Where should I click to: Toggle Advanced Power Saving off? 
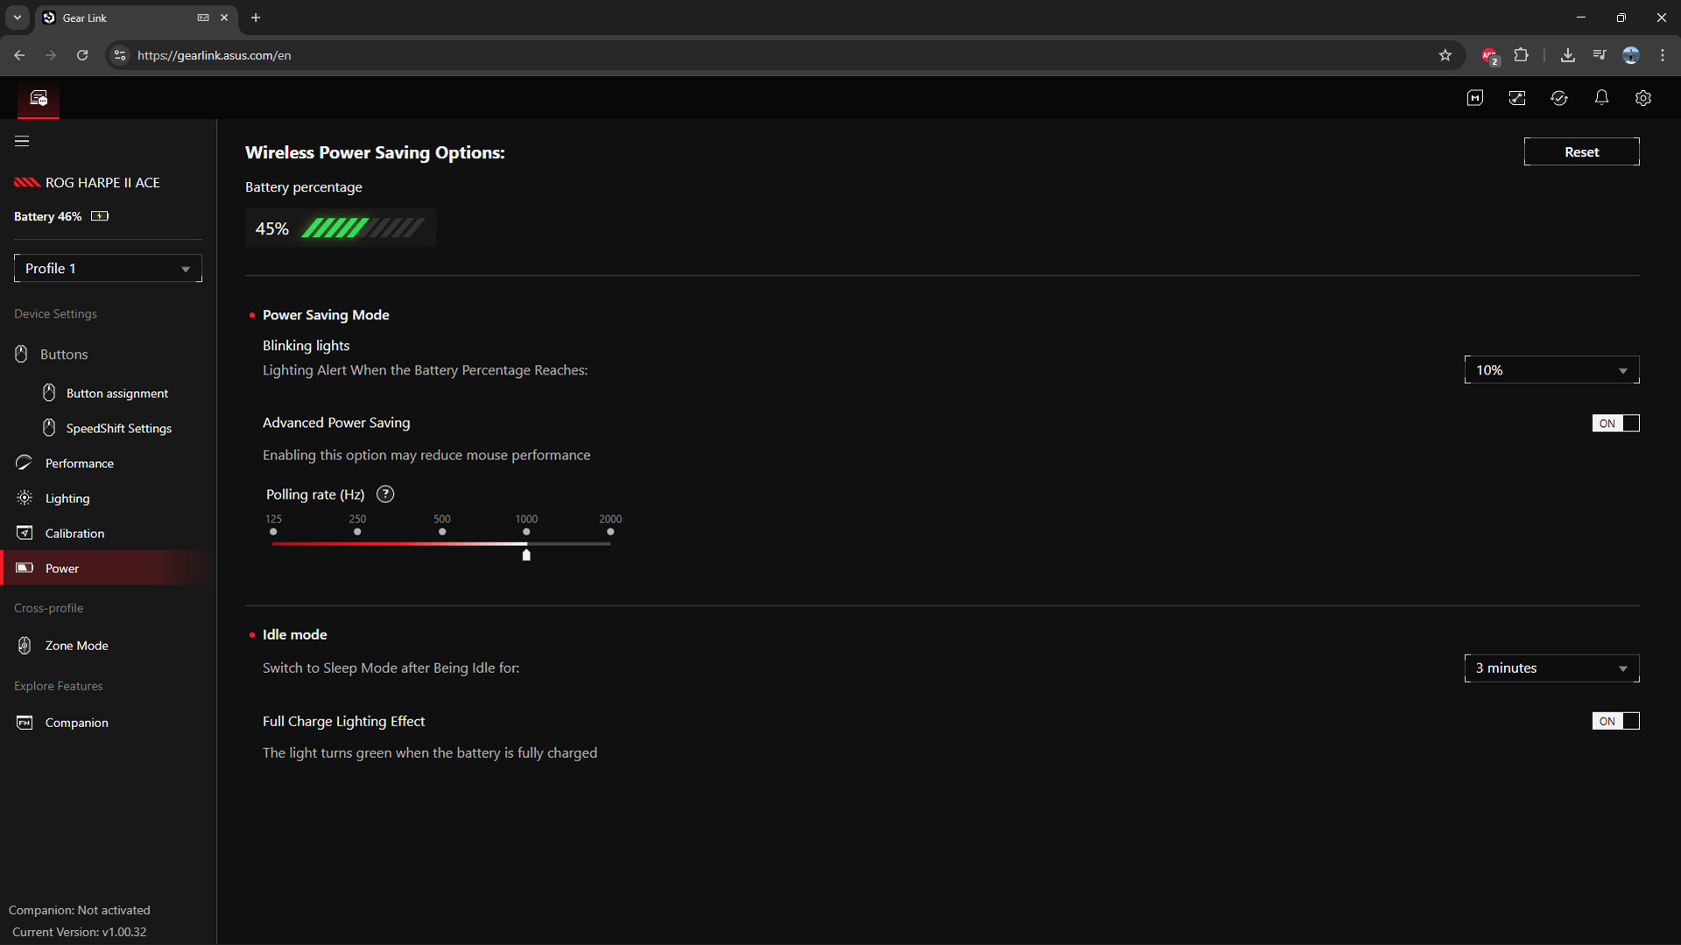tap(1615, 423)
